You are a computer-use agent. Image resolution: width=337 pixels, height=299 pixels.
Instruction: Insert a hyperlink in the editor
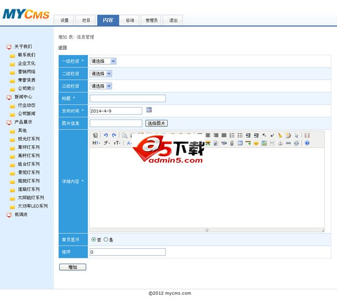point(288,143)
